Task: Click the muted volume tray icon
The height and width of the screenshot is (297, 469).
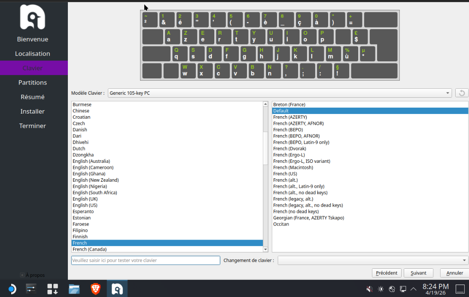Action: 369,289
